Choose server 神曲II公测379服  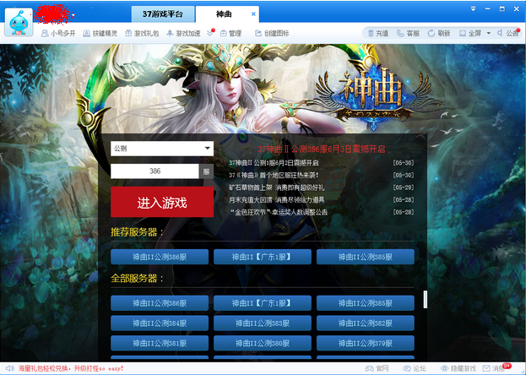pos(366,344)
